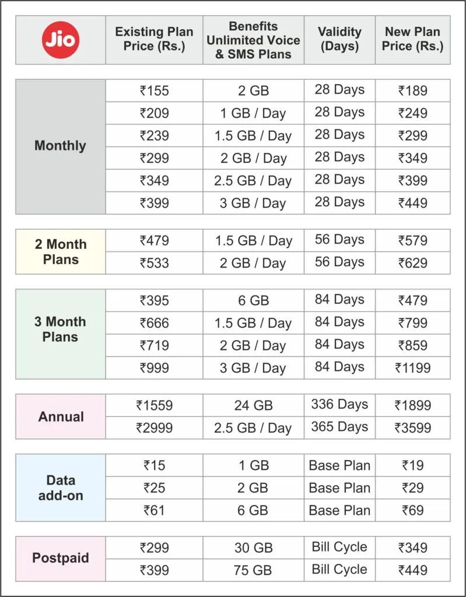Select the Monthly category cell

[x=60, y=146]
